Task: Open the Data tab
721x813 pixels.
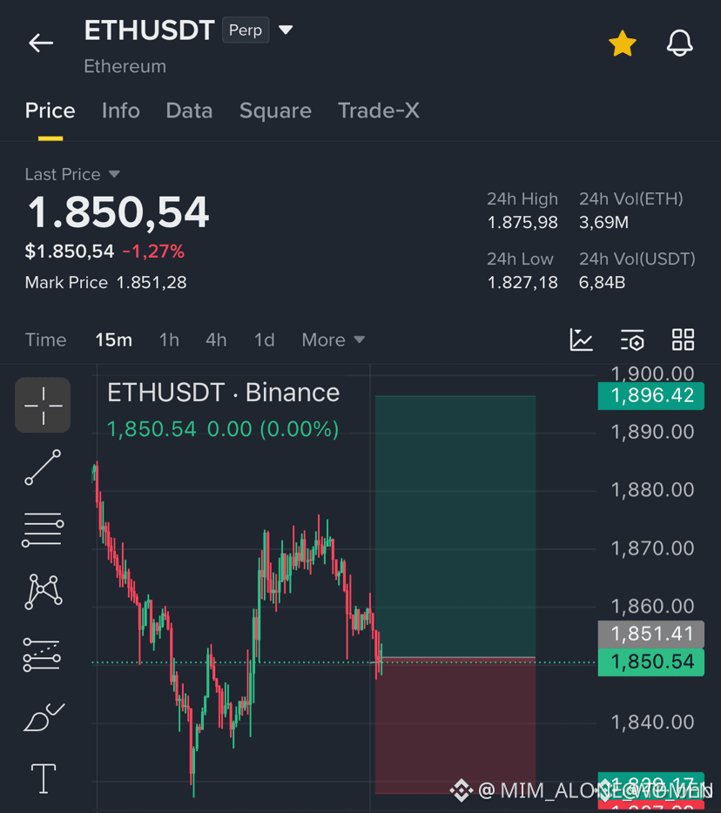Action: coord(189,111)
